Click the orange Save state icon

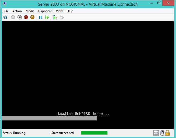pos(32,17)
